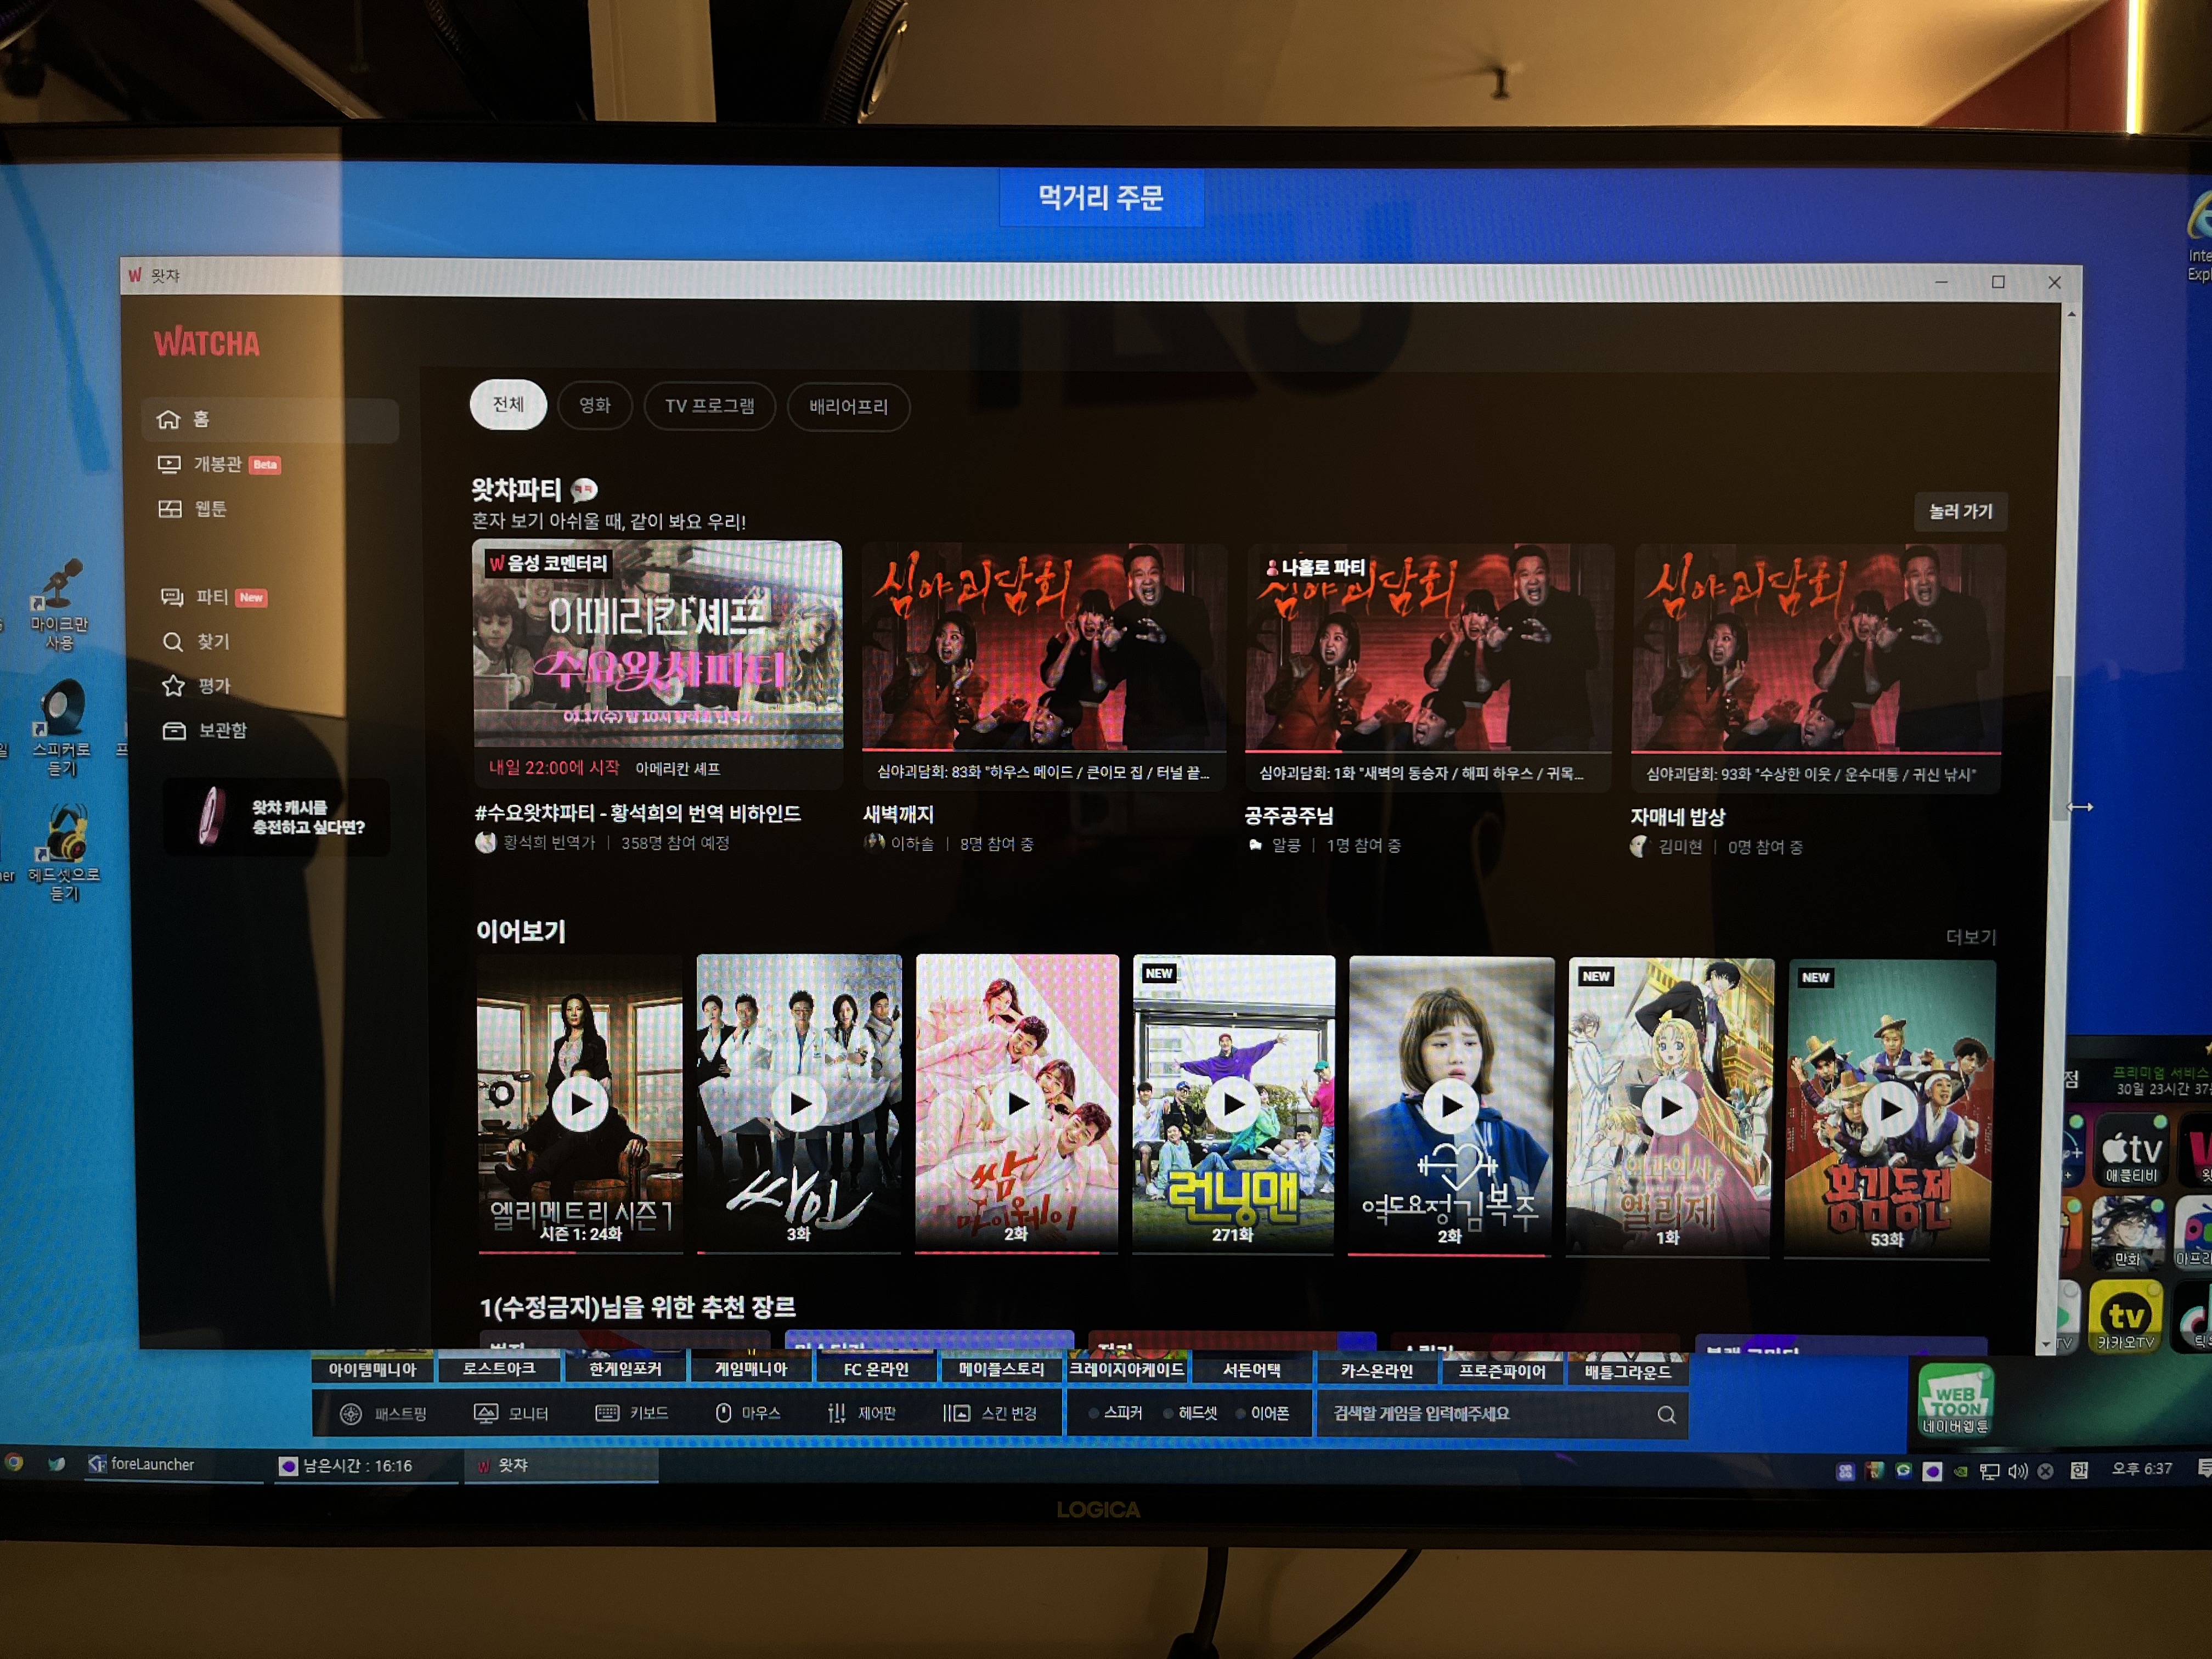The image size is (2212, 1659).
Task: Open the 새벽깨지 party thumbnail
Action: pos(1044,647)
